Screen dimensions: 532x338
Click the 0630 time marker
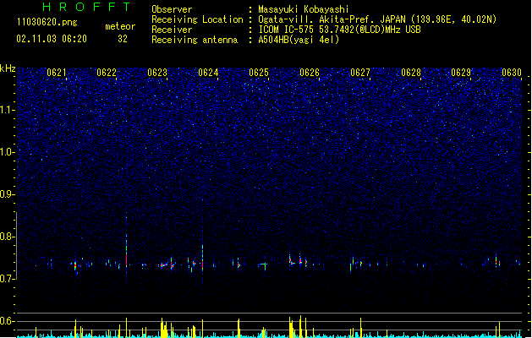[x=512, y=73]
